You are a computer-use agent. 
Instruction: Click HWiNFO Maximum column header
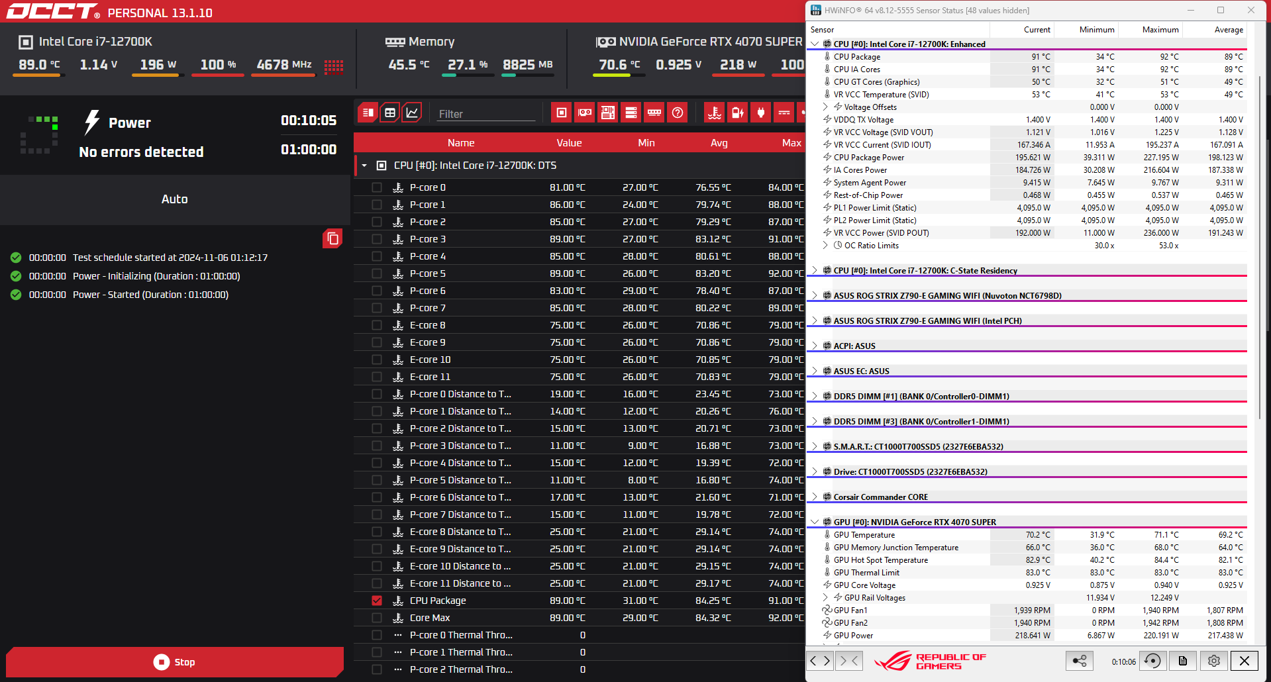coord(1151,30)
